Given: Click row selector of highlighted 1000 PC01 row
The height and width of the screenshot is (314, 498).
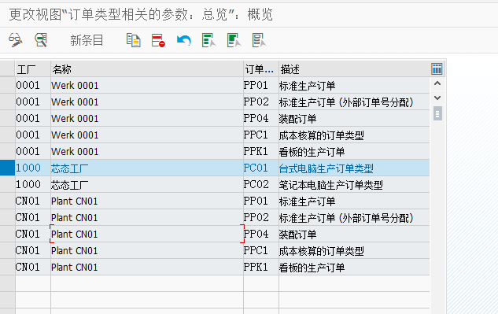Looking at the screenshot, I should click(x=7, y=168).
